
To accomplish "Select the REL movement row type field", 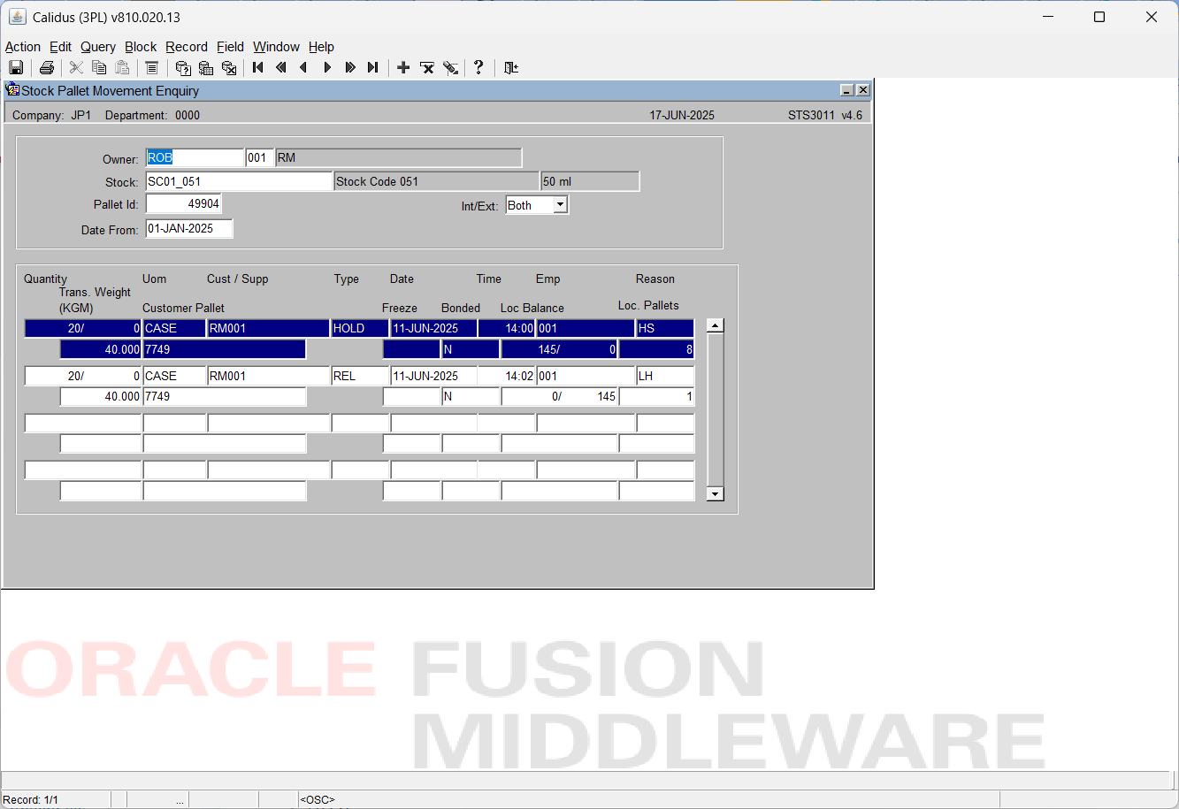I will click(360, 376).
